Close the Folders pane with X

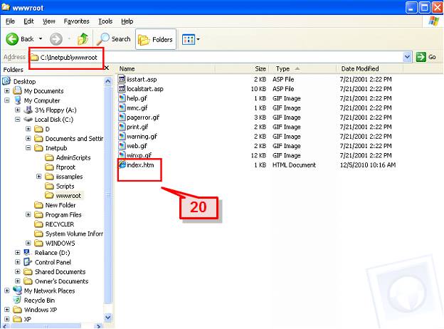click(x=106, y=68)
